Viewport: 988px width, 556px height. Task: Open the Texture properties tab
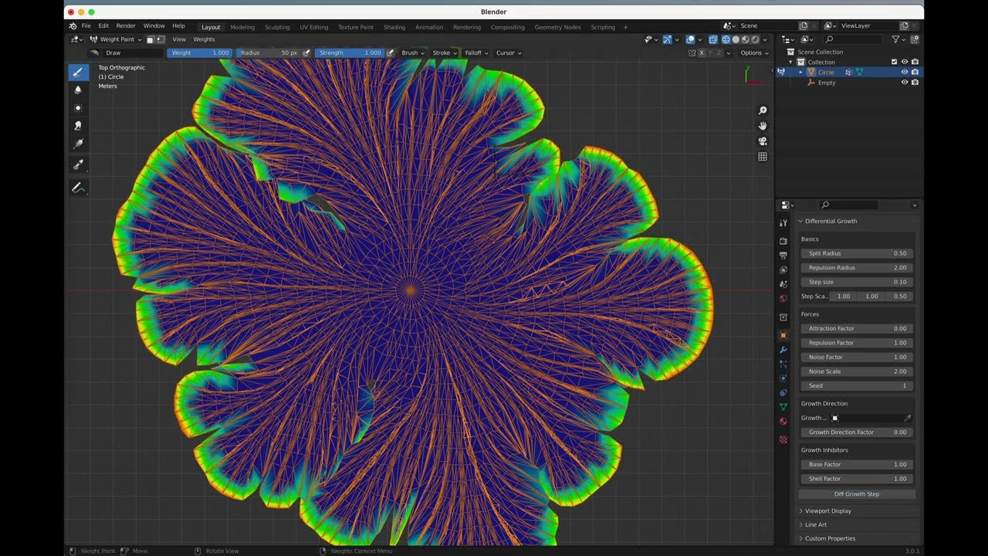pos(783,439)
